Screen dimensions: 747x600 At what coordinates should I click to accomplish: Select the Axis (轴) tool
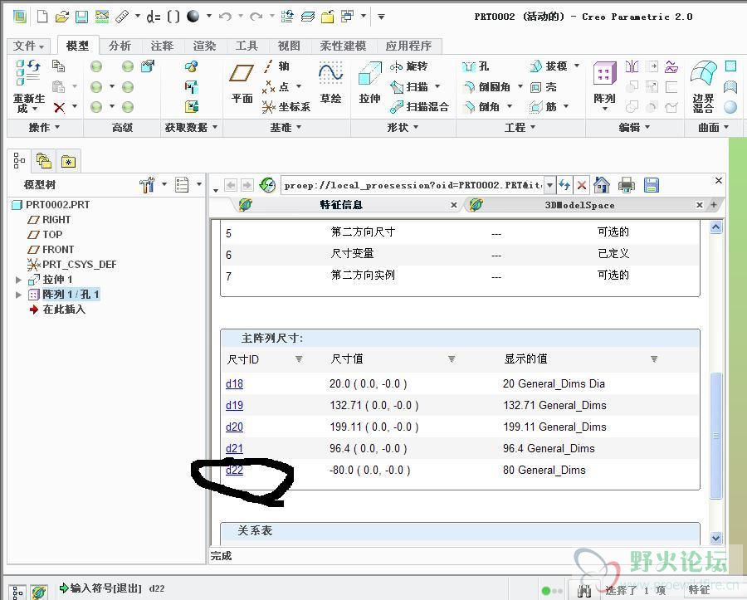(x=276, y=66)
